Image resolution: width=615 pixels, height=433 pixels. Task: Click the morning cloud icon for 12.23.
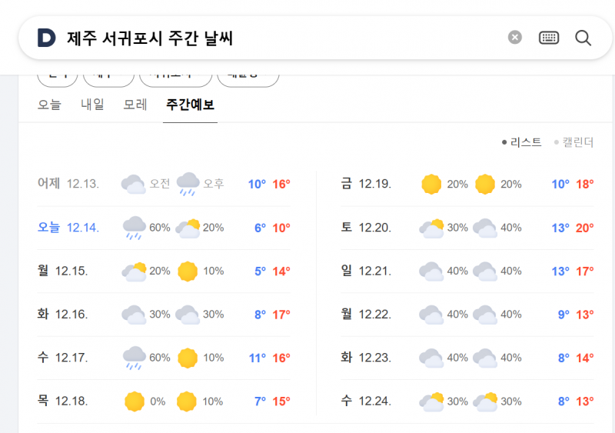(x=431, y=358)
